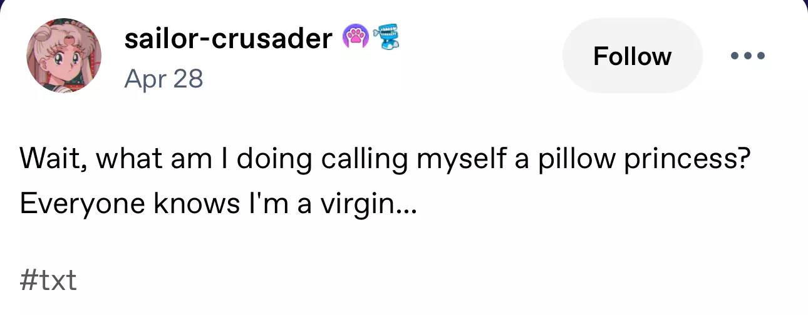Click the pillow princess post text

coord(385,160)
